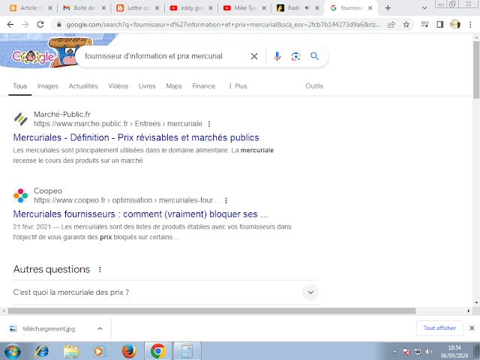Image resolution: width=480 pixels, height=360 pixels.
Task: Open the Mercuriales fournisseurs result link
Action: tap(140, 214)
